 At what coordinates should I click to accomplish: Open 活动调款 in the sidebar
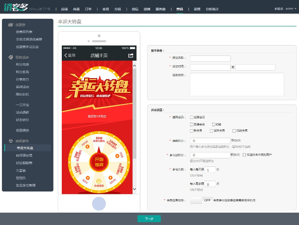[x=22, y=112]
